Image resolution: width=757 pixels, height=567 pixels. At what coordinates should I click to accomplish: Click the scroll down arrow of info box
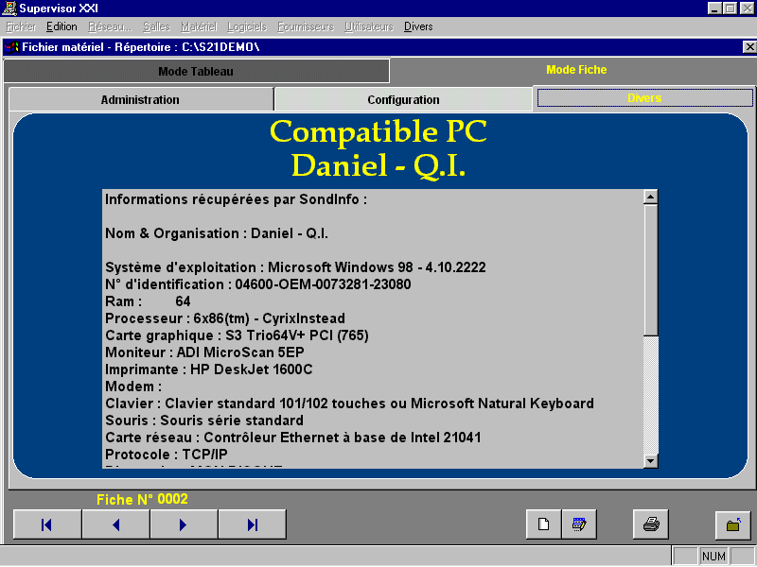click(x=651, y=461)
